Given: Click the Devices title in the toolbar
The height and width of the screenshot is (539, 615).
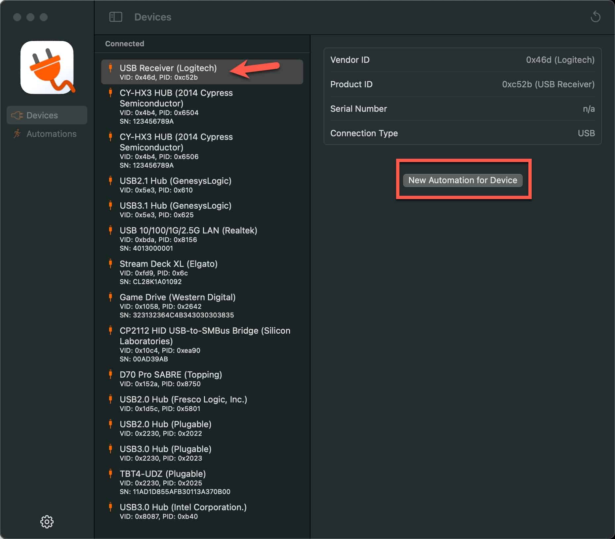Looking at the screenshot, I should pos(153,17).
